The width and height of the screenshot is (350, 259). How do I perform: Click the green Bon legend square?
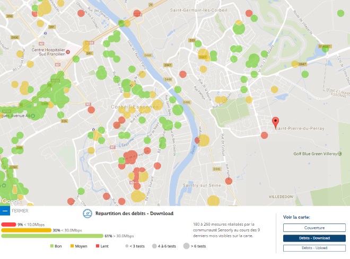click(x=52, y=246)
